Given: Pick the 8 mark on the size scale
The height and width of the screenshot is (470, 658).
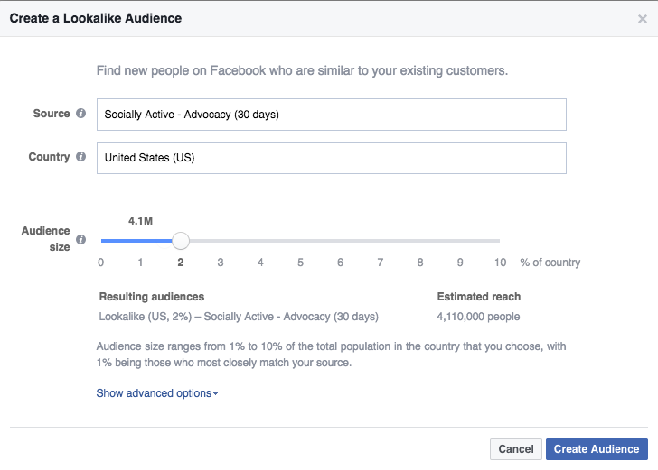Looking at the screenshot, I should click(420, 263).
